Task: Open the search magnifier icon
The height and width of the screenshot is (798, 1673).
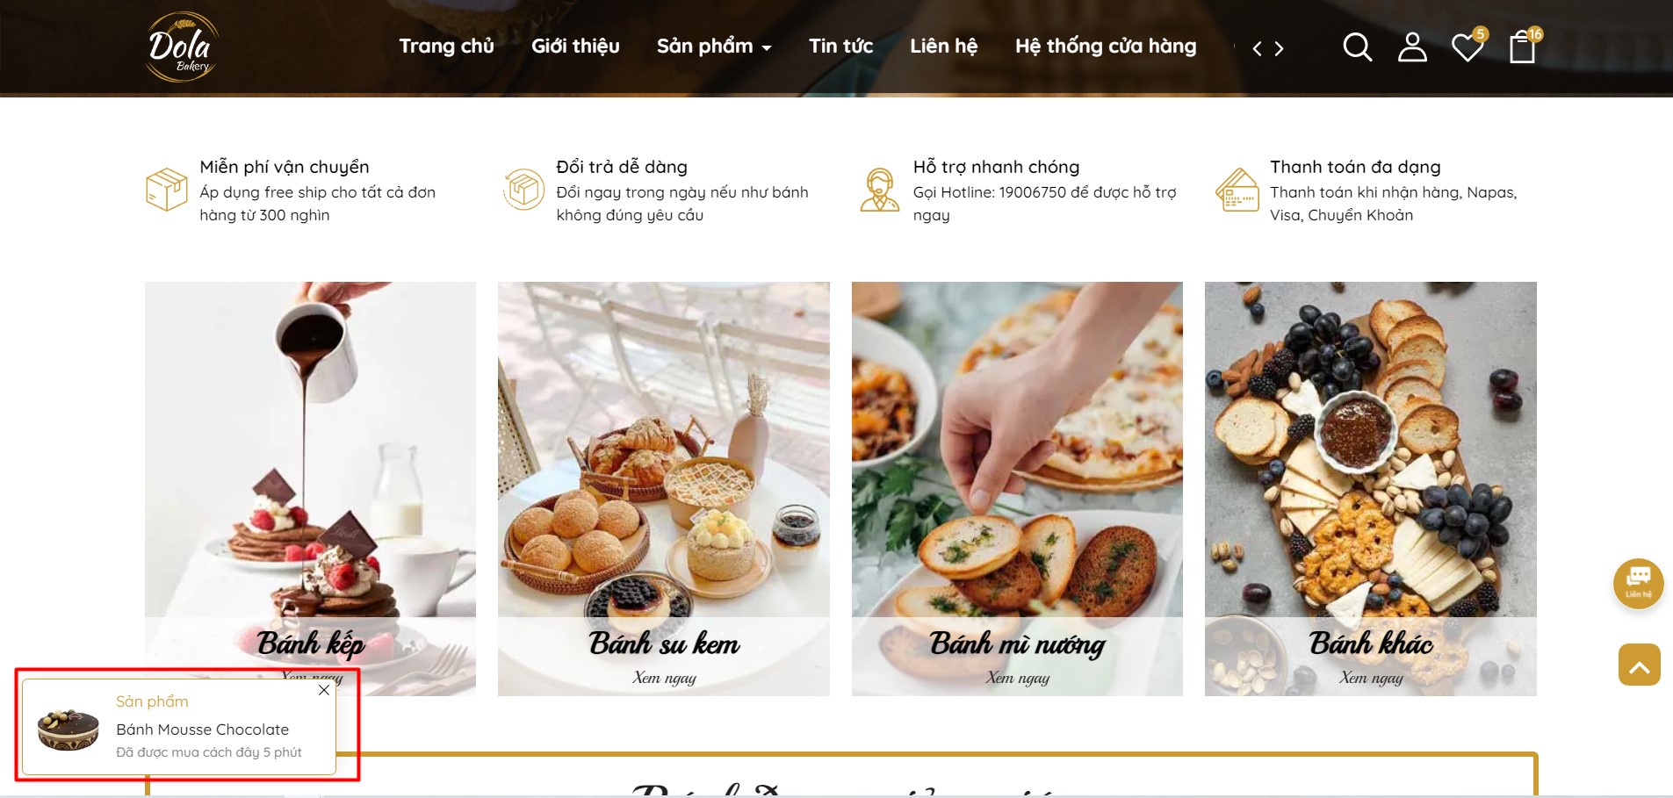Action: (x=1357, y=47)
